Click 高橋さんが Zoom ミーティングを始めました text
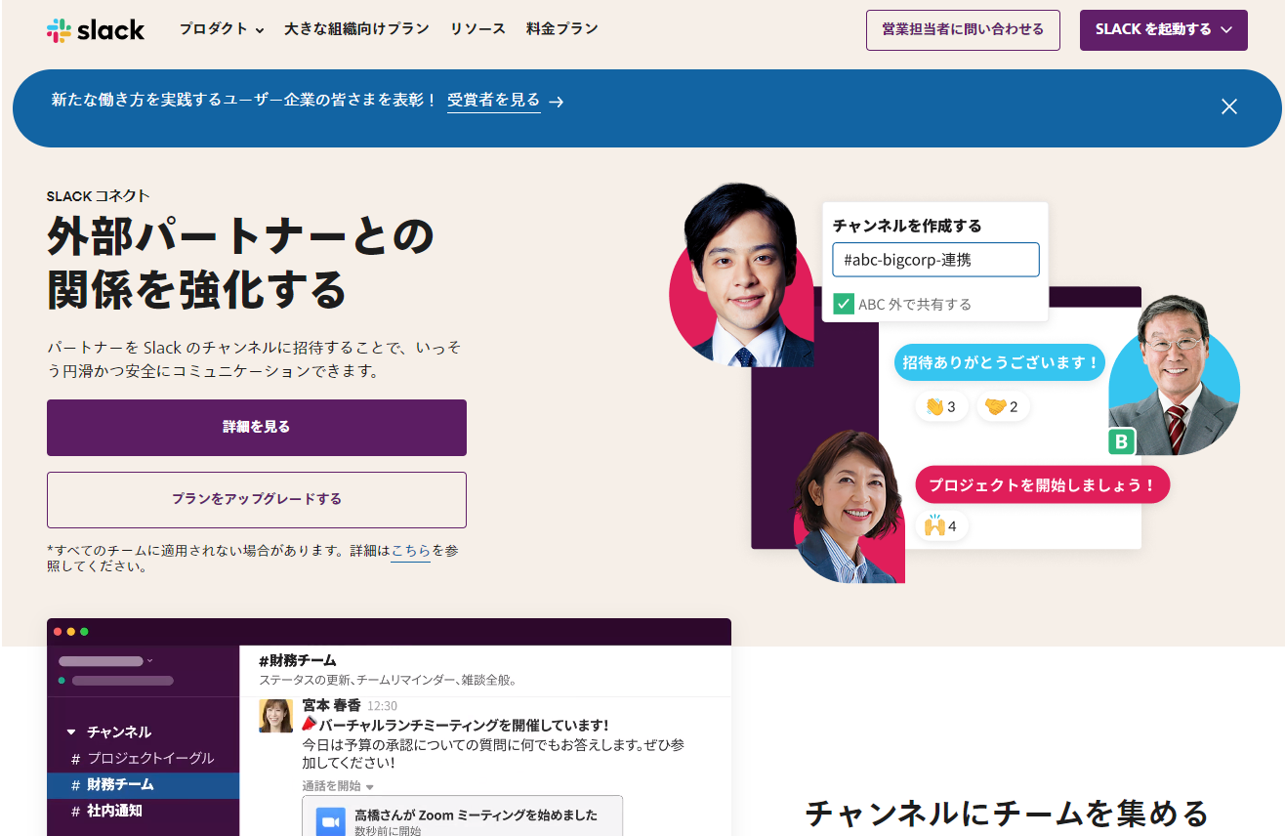The width and height of the screenshot is (1285, 836). 476,815
